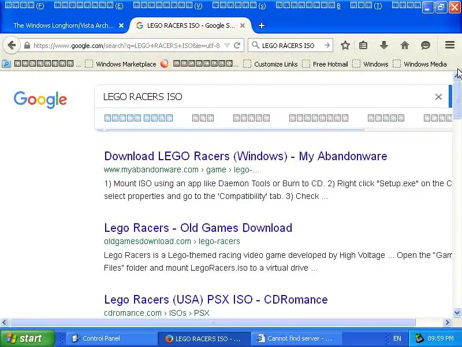The image size is (462, 347).
Task: Close the Windows Longhorn/Vista Archive tab
Action: point(121,25)
